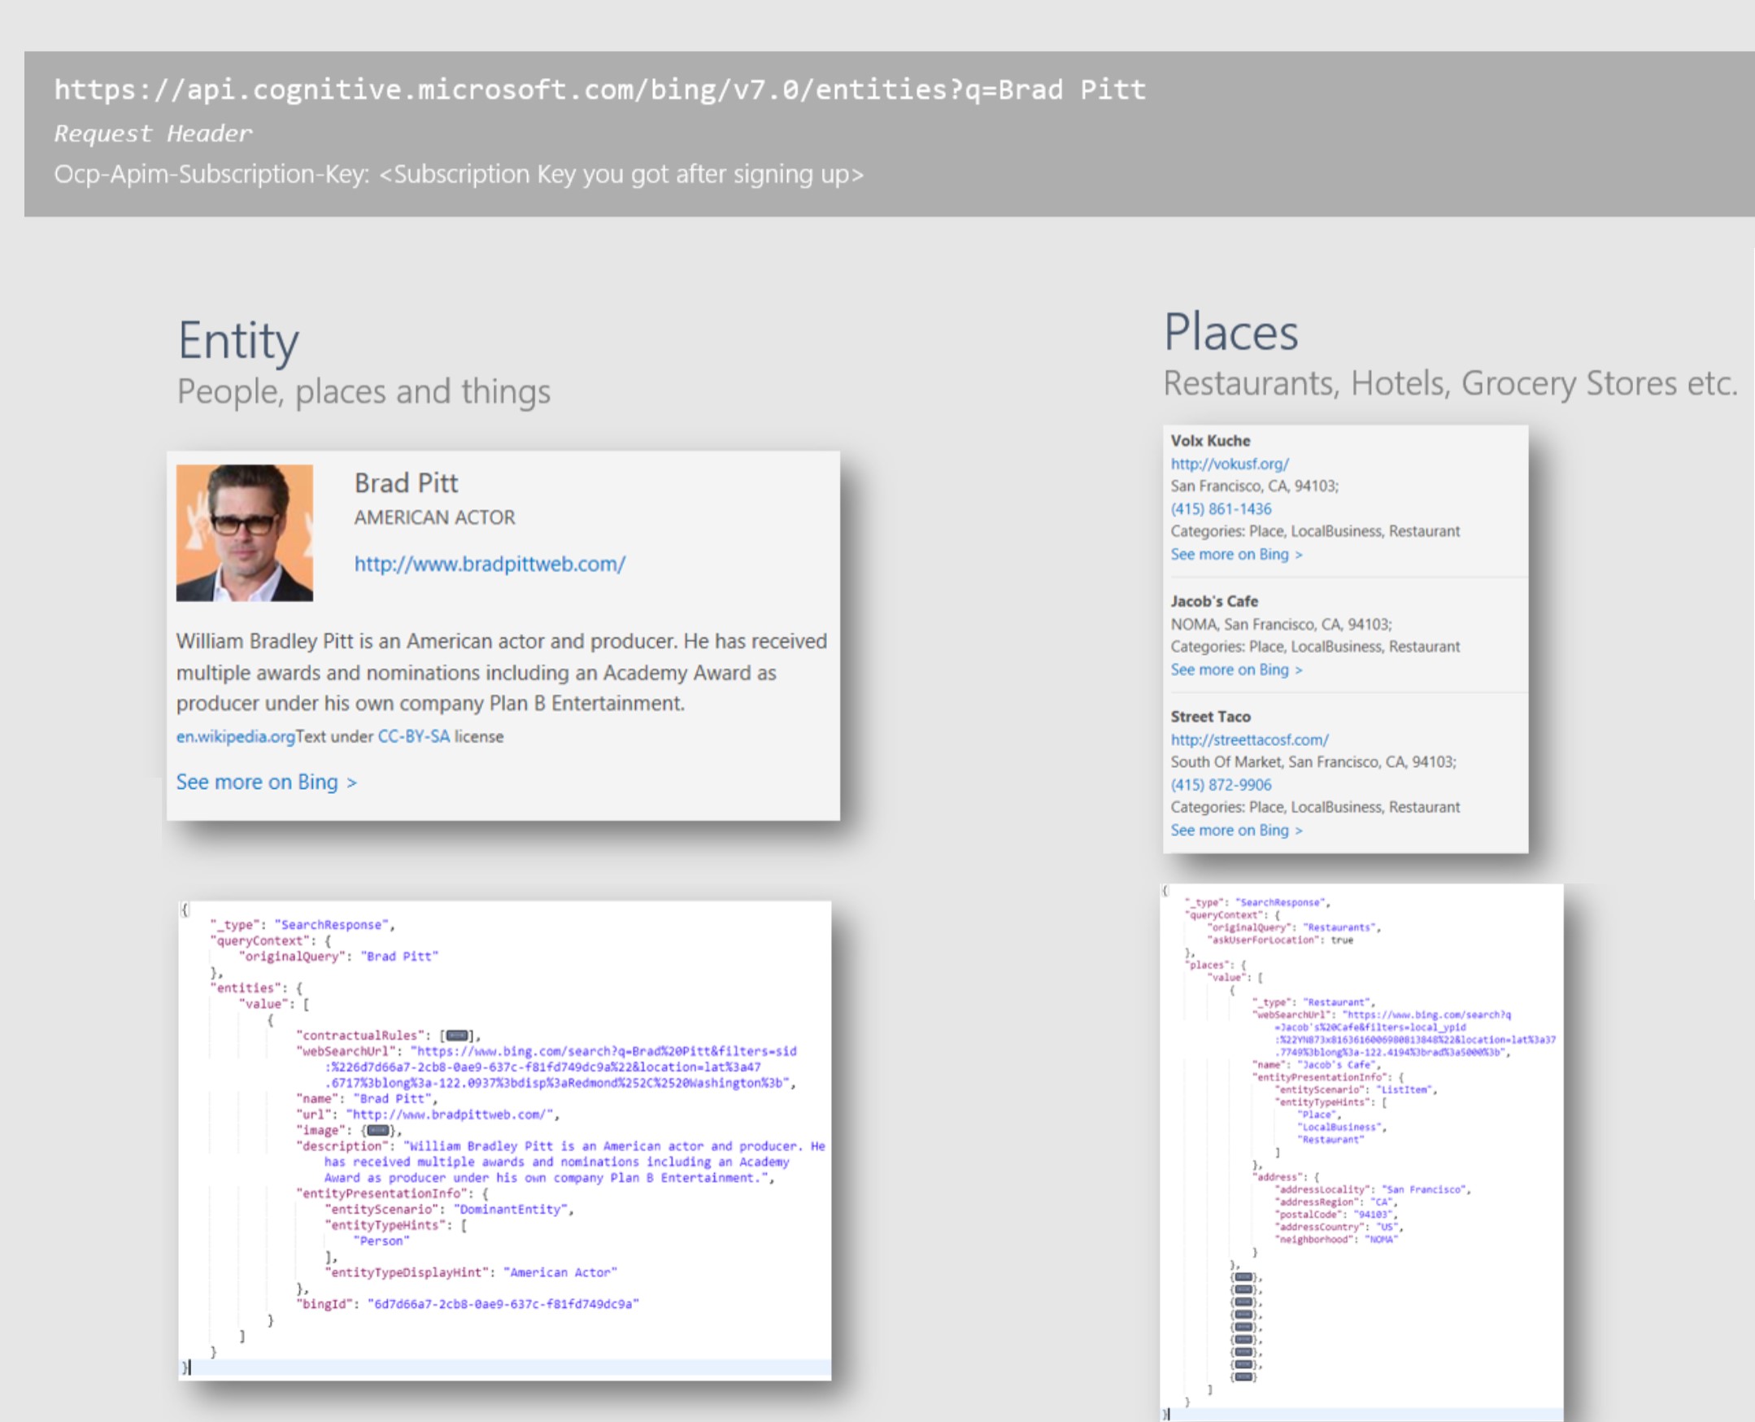Click the Brad Pitt name heading in the card
Screen dimensions: 1755x1422
pos(406,483)
